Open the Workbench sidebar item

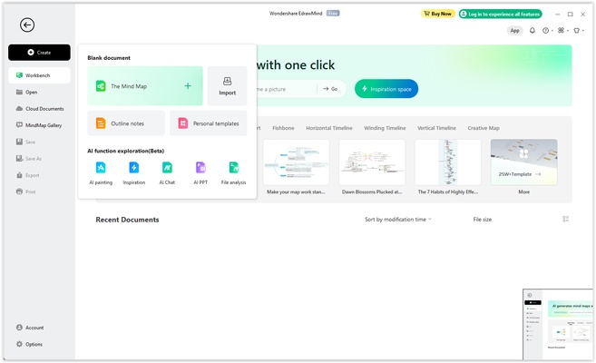tap(39, 75)
